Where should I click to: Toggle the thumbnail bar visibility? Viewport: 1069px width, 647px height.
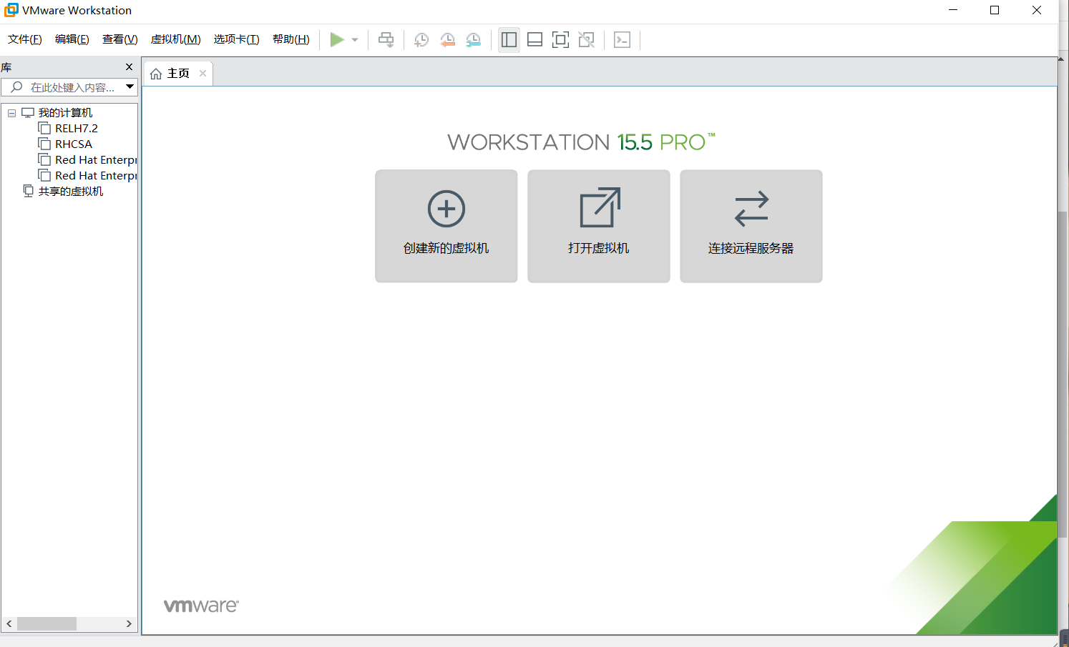click(534, 40)
